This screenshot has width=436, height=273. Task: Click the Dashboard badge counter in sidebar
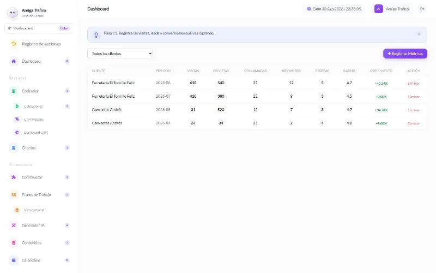67,61
